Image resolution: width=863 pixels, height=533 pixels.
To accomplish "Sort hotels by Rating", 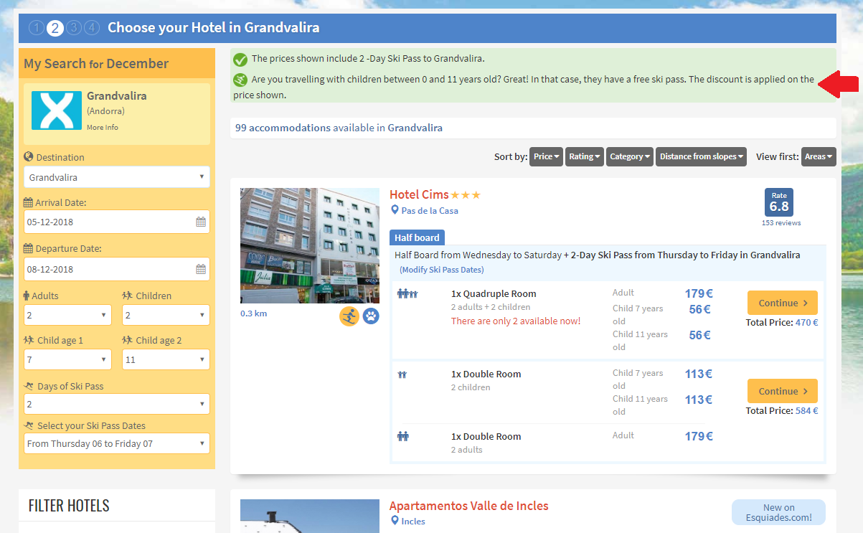I will click(x=585, y=156).
